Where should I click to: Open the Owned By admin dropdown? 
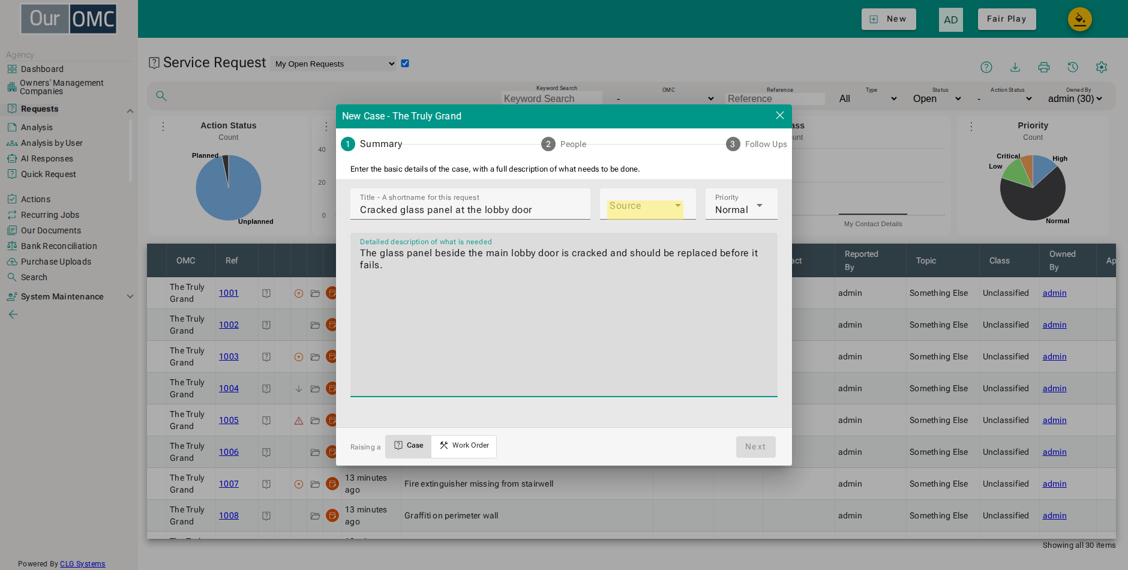click(x=1075, y=98)
